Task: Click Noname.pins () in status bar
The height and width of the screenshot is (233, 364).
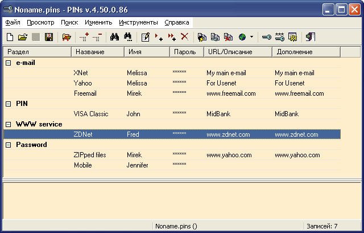Action: tap(176, 226)
